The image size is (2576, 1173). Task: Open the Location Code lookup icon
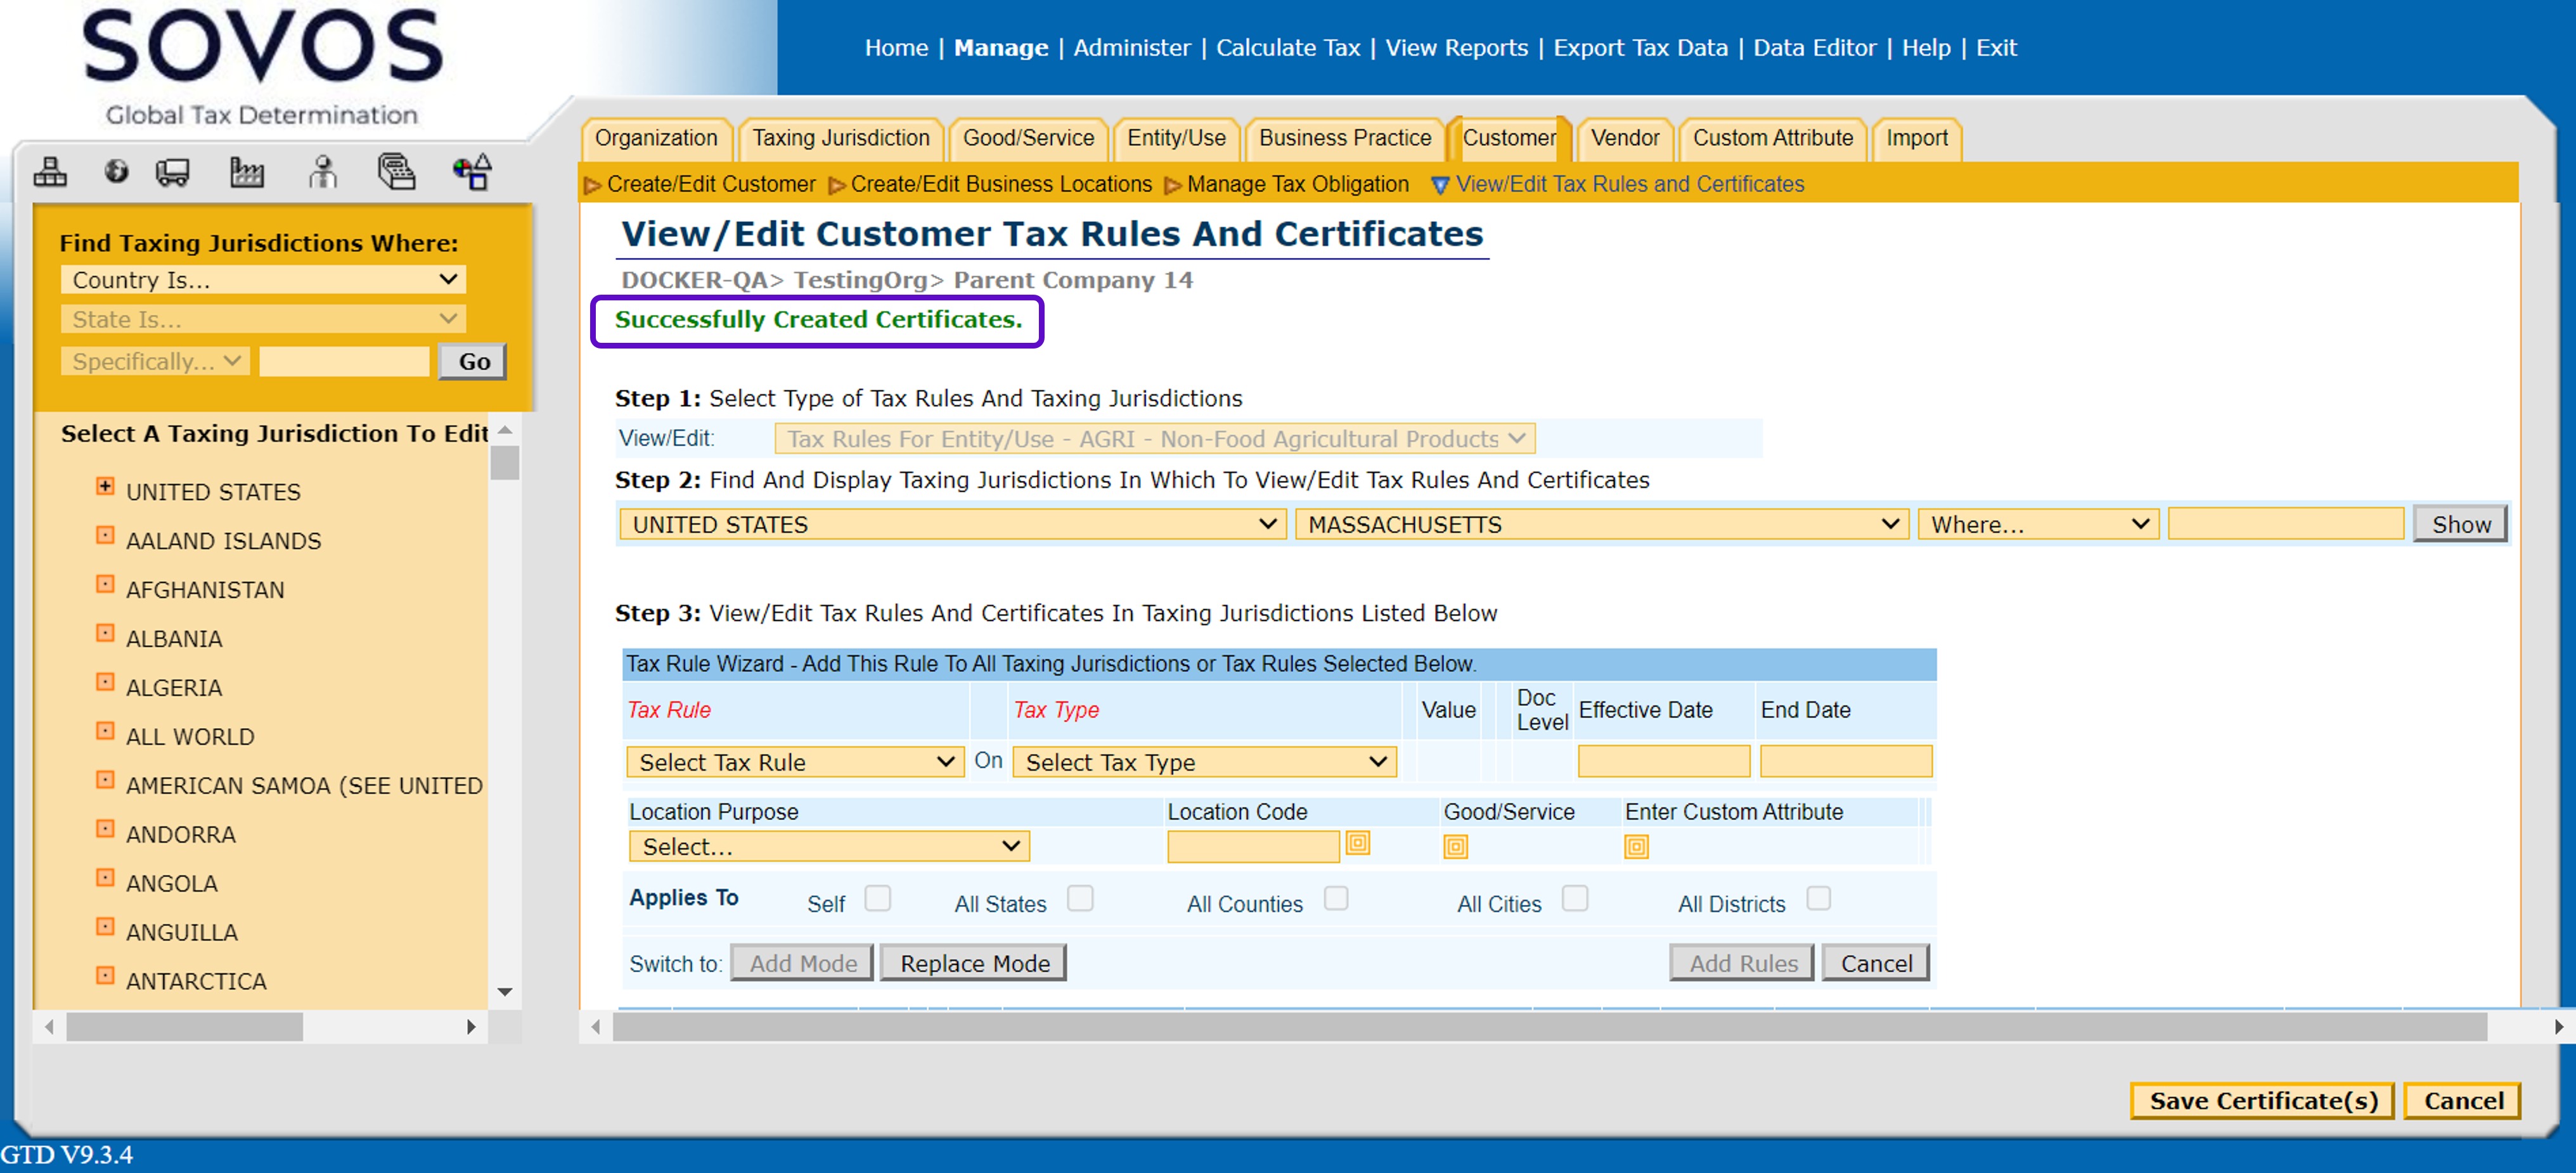pyautogui.click(x=1357, y=843)
